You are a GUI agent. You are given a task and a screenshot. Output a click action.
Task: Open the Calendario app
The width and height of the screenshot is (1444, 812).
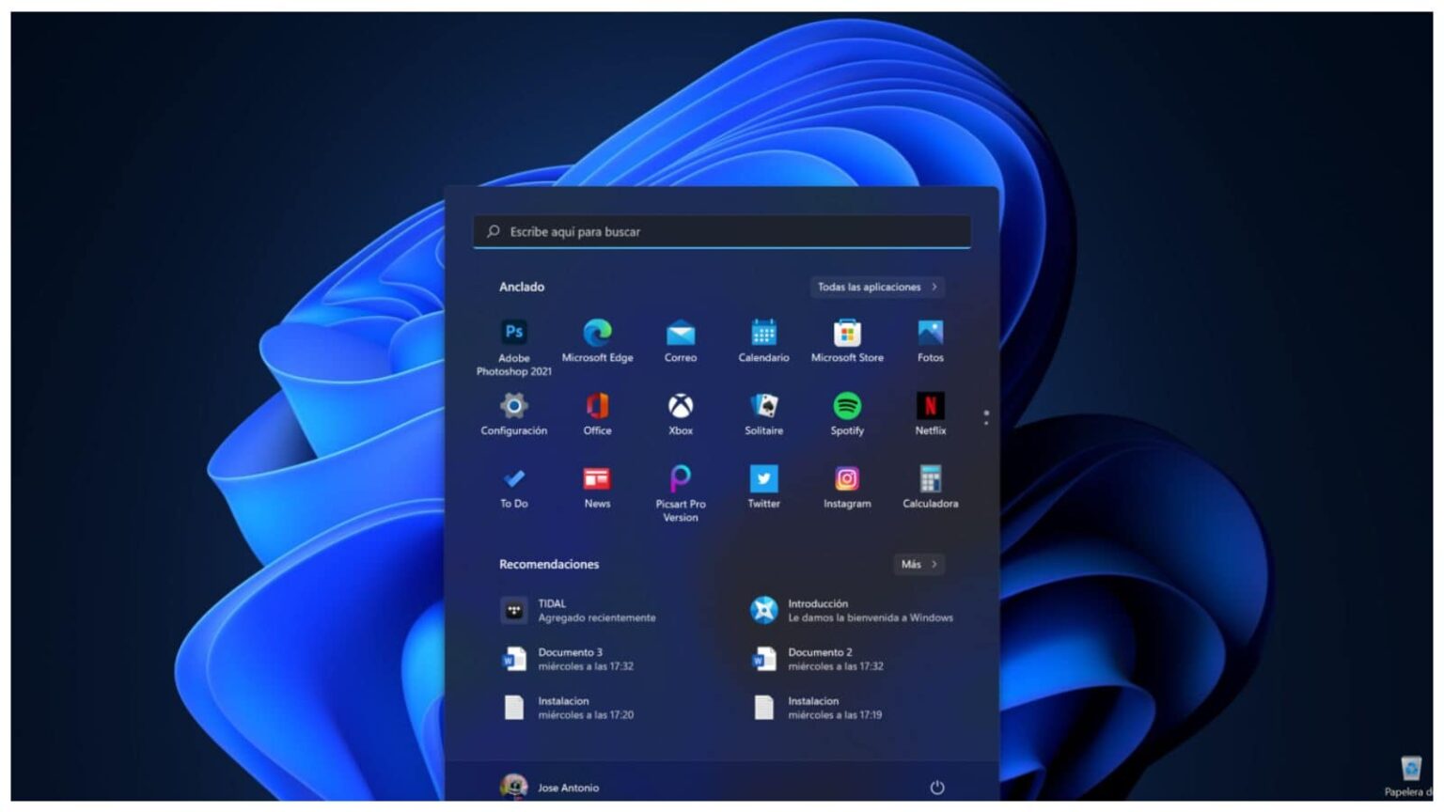pyautogui.click(x=763, y=340)
